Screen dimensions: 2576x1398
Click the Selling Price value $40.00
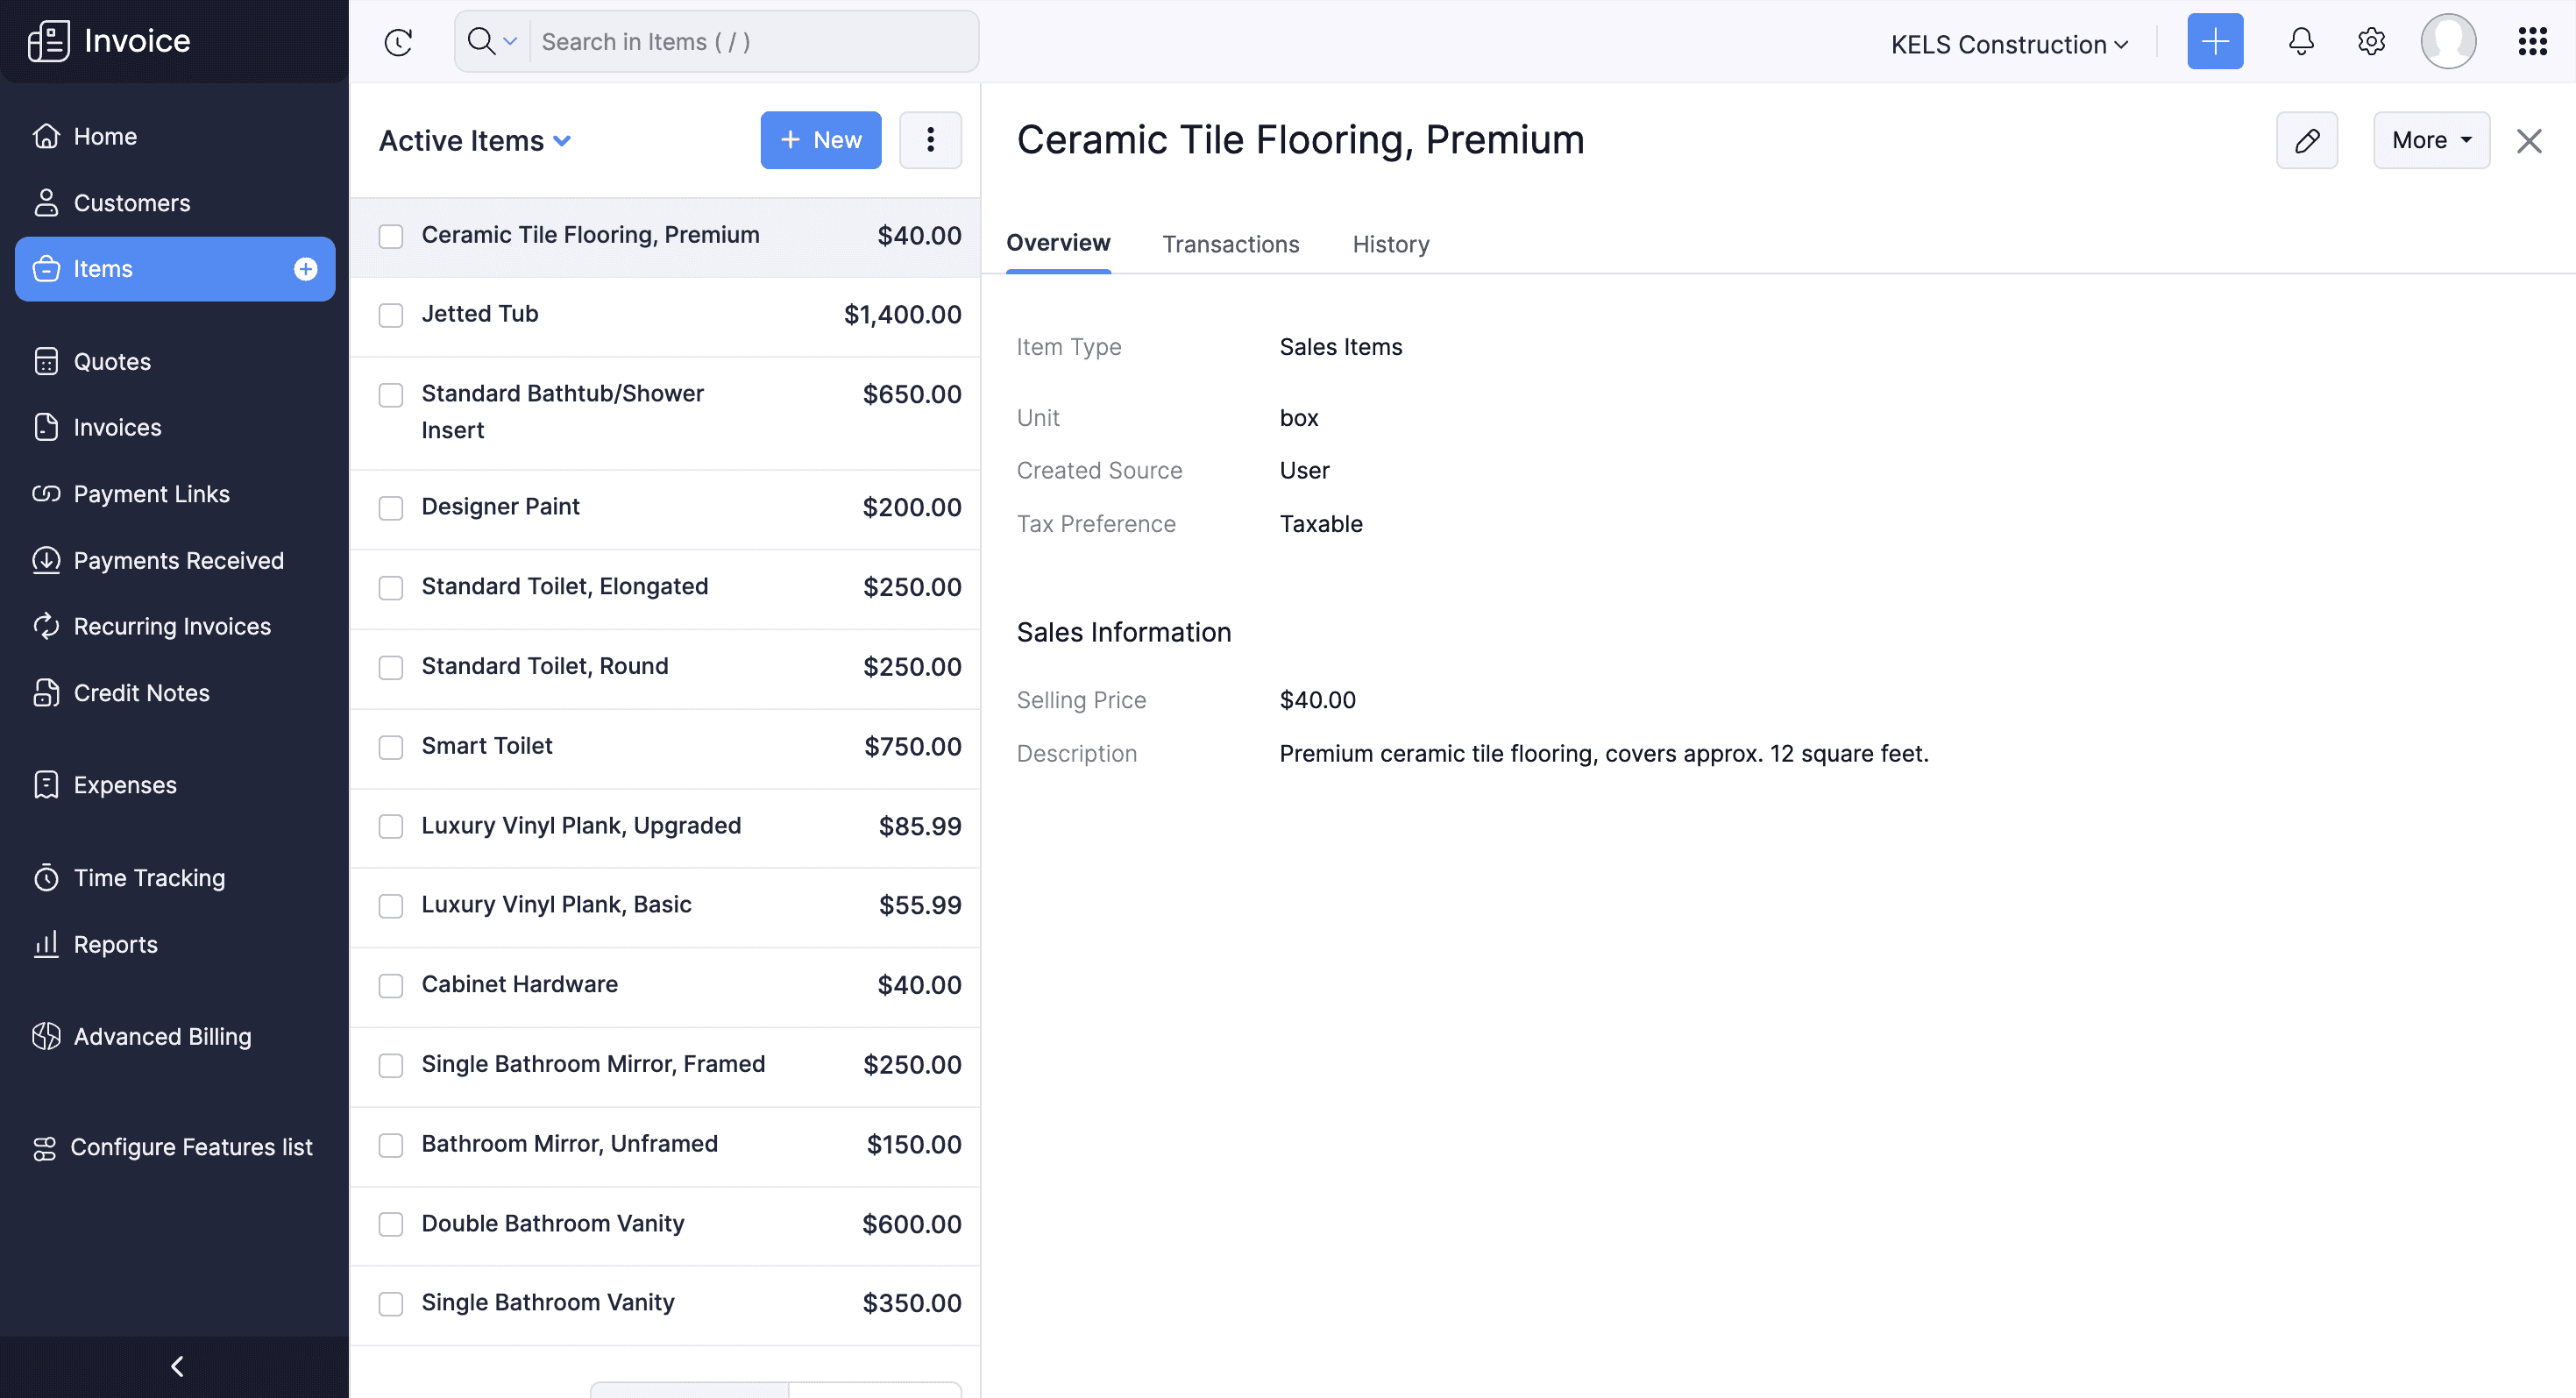click(x=1317, y=700)
